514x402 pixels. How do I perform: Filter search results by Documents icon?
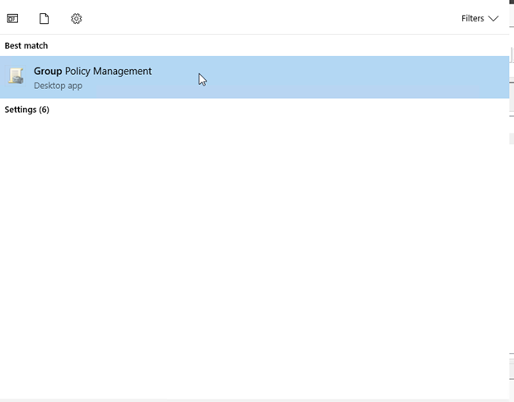[44, 19]
